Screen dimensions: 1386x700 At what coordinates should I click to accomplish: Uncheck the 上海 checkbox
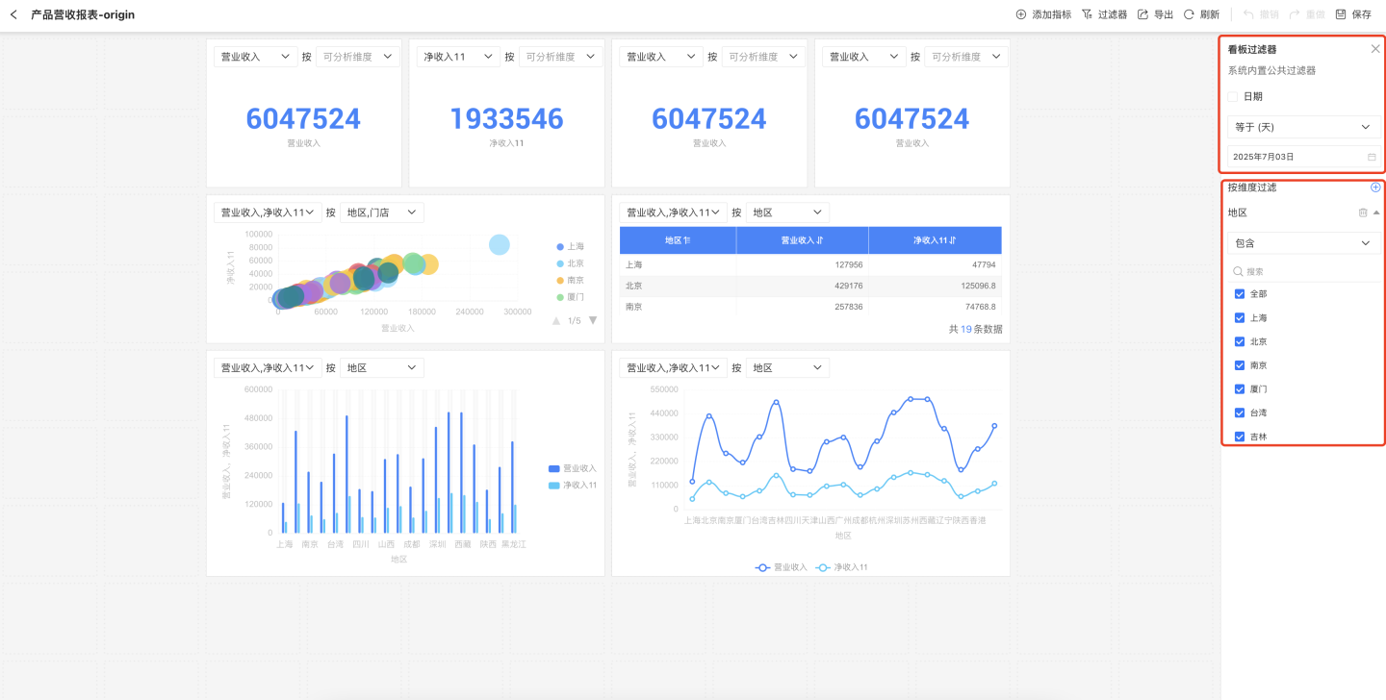click(1240, 318)
